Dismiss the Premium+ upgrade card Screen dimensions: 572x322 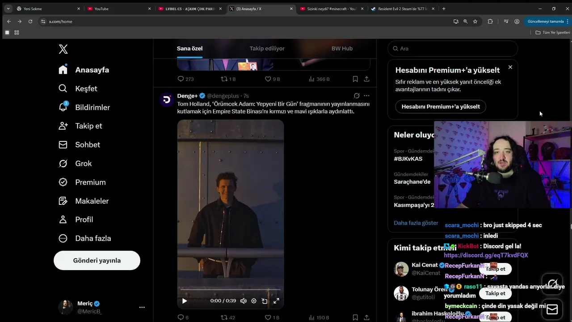pyautogui.click(x=510, y=67)
